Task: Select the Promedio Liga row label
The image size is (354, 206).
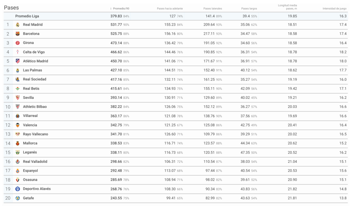Action: coord(27,16)
